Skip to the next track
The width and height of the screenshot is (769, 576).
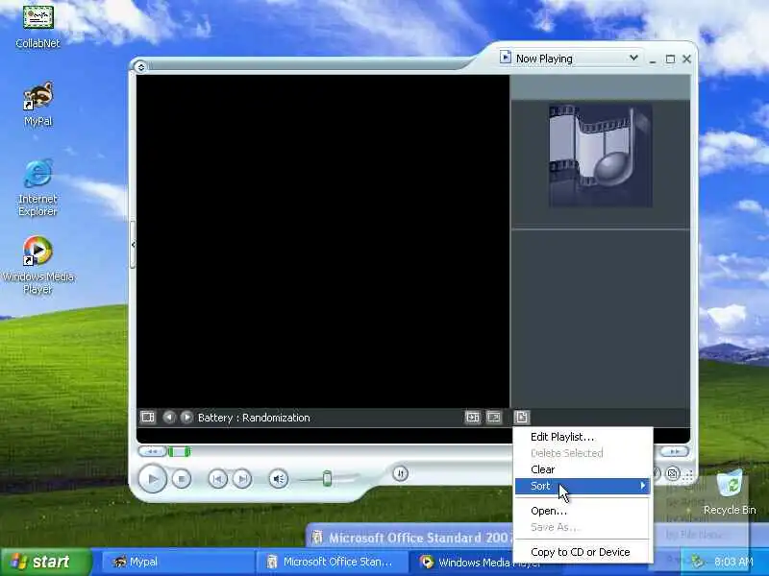(242, 478)
